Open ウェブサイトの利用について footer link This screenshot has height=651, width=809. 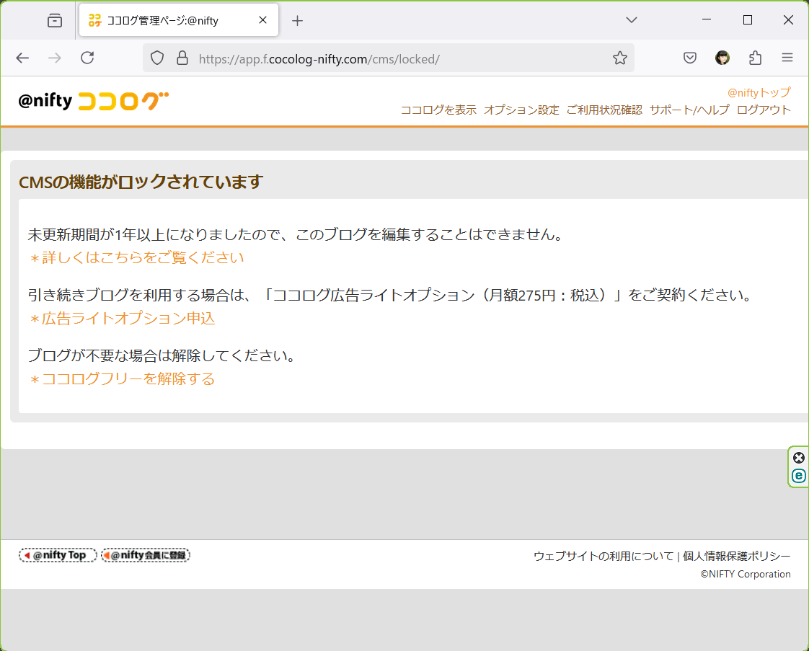(x=603, y=556)
